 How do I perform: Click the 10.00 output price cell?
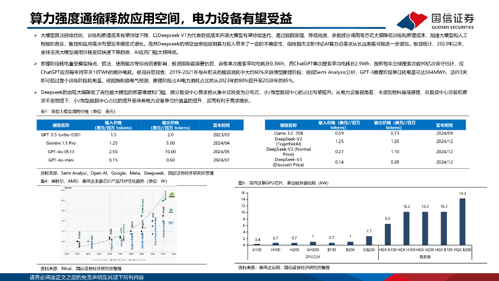pos(170,152)
